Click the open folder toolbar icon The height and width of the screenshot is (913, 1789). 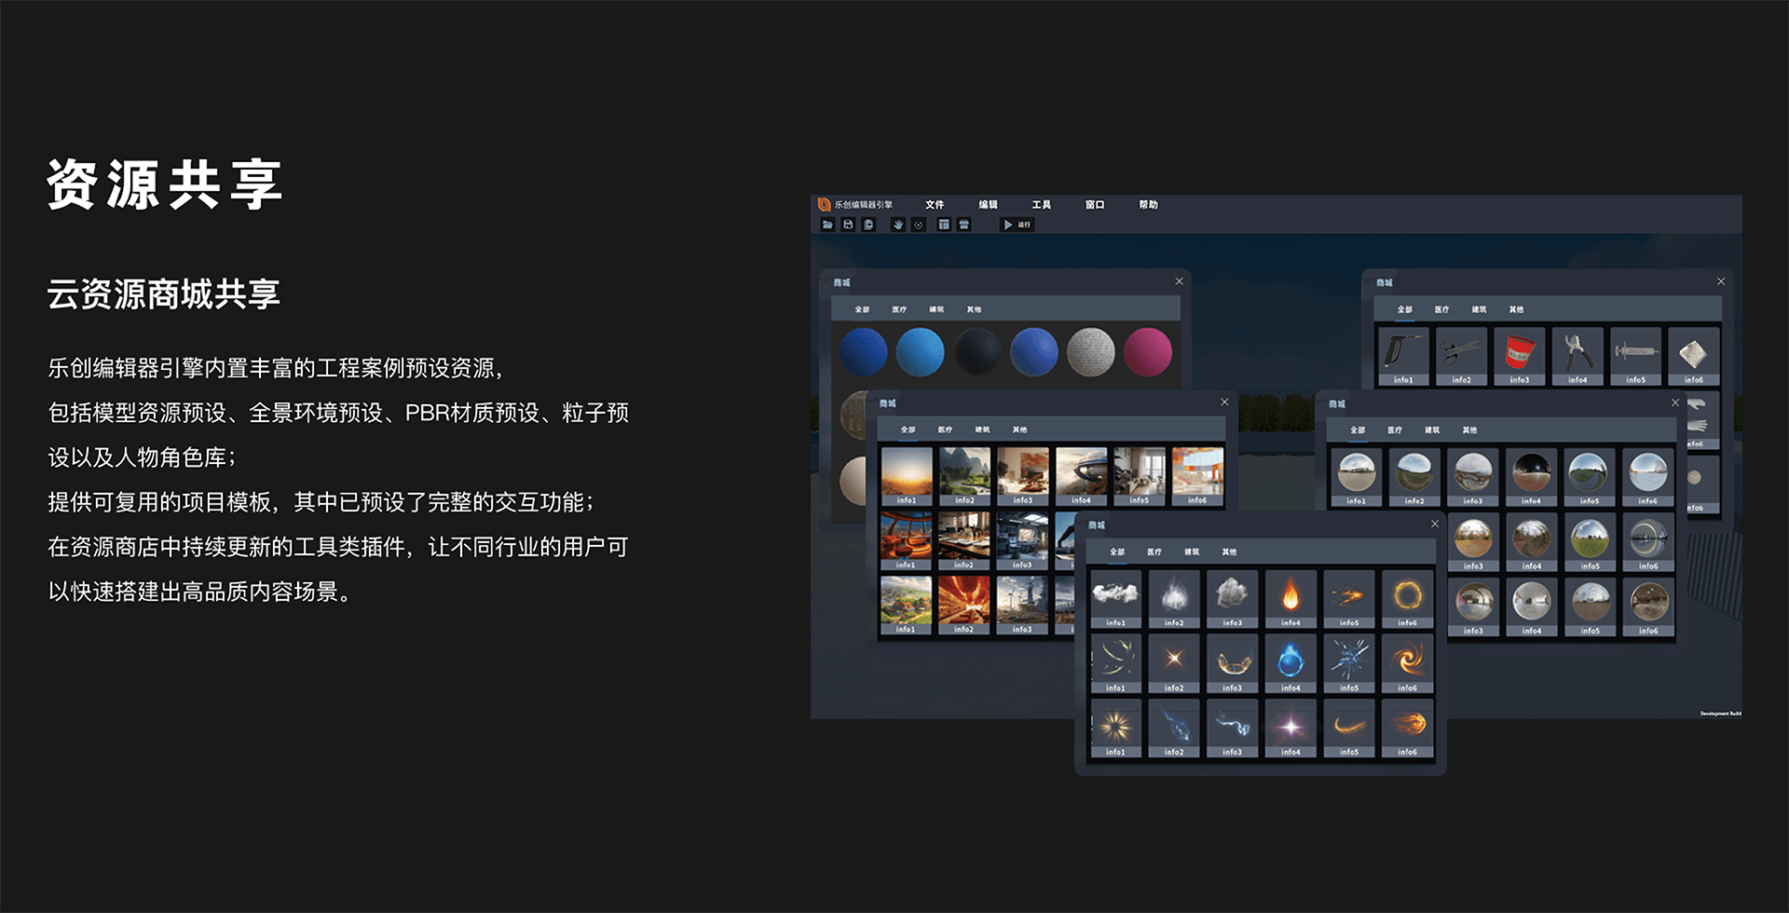(x=827, y=225)
